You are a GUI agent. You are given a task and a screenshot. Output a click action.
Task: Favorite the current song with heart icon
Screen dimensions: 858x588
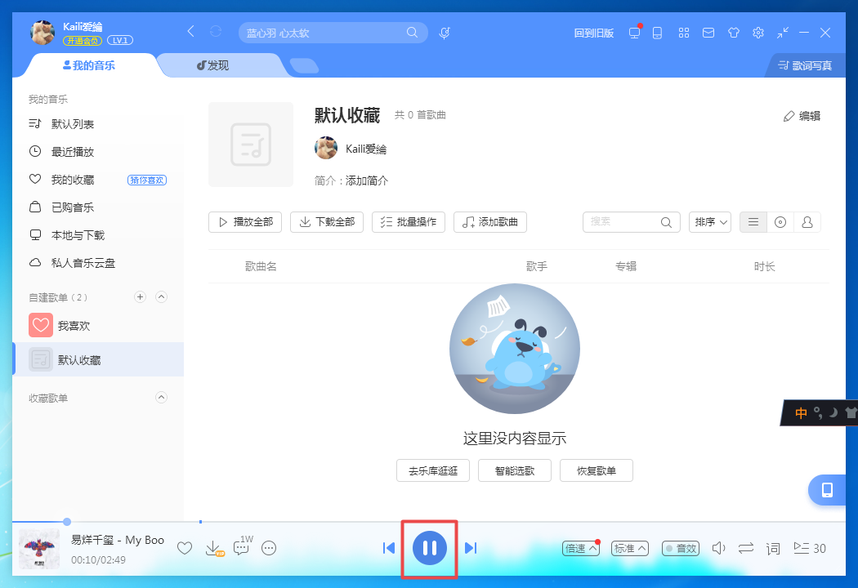click(185, 548)
